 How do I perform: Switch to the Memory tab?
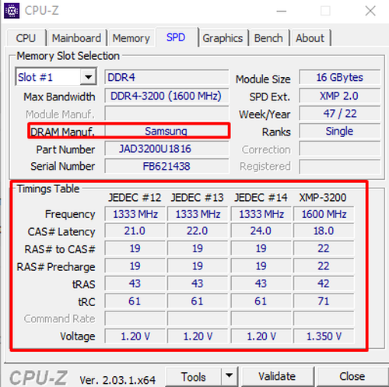[x=131, y=38]
